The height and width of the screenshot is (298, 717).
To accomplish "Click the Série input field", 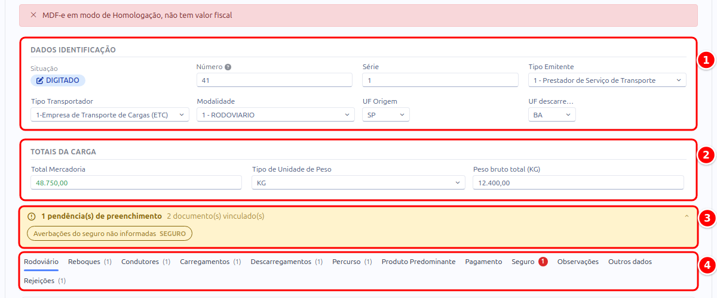I will (x=440, y=80).
